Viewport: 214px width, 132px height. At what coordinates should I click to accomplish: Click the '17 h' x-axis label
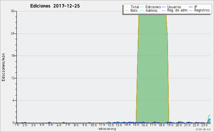153,125
